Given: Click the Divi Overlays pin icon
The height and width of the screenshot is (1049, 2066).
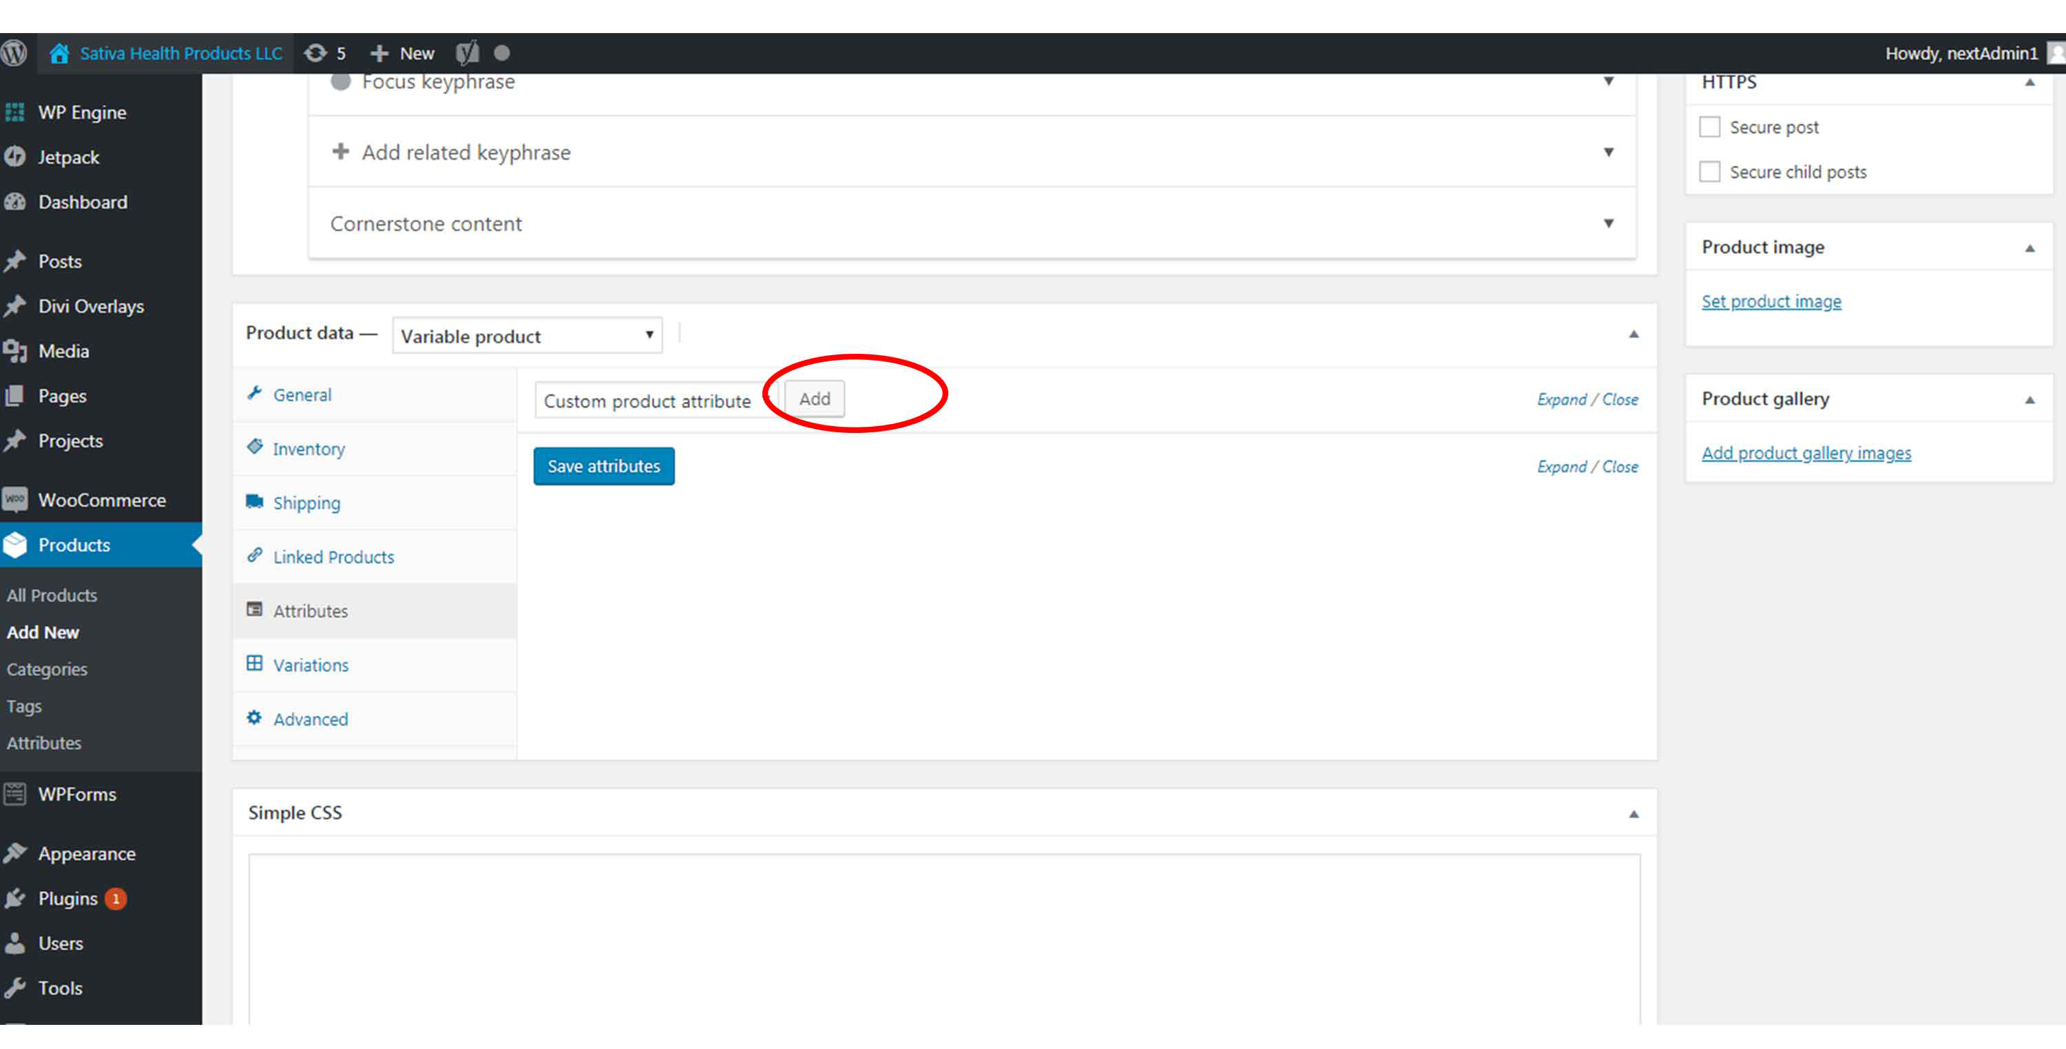Looking at the screenshot, I should [x=14, y=306].
